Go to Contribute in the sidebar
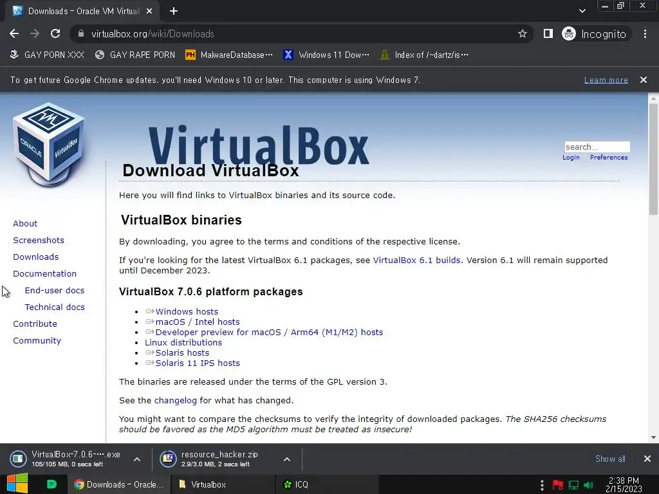 35,324
